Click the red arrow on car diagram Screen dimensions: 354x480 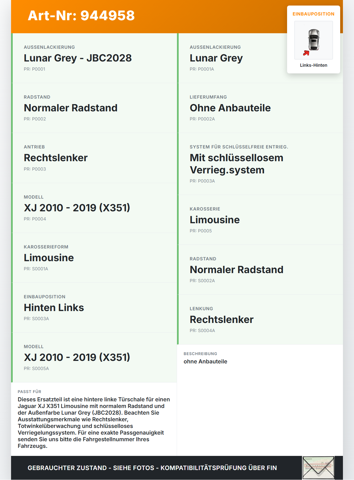tap(306, 53)
